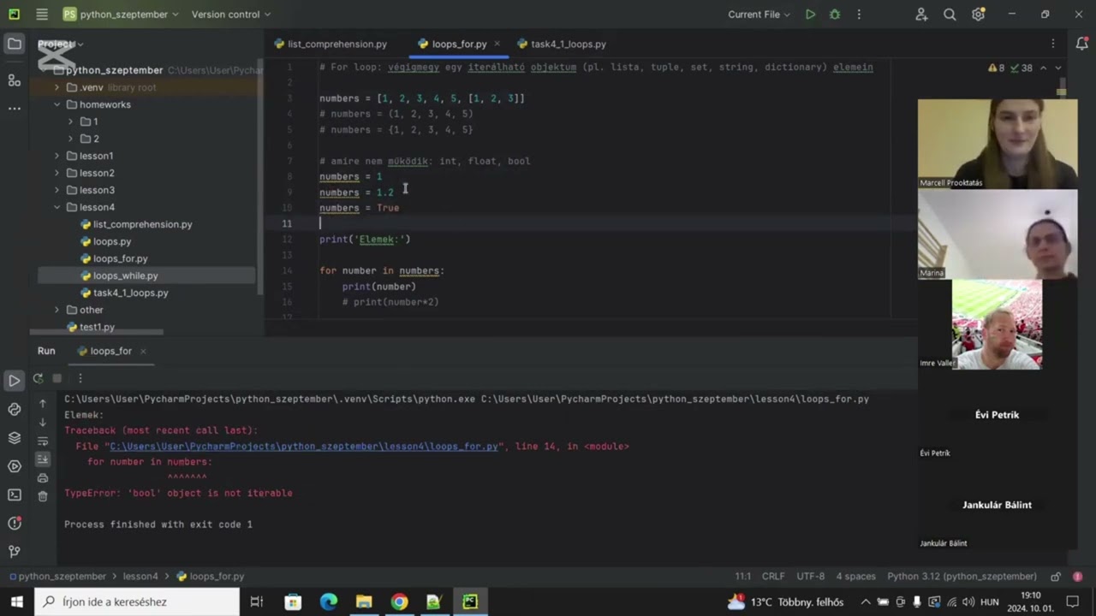
Task: Toggle scroll to end in Run console
Action: 43,459
